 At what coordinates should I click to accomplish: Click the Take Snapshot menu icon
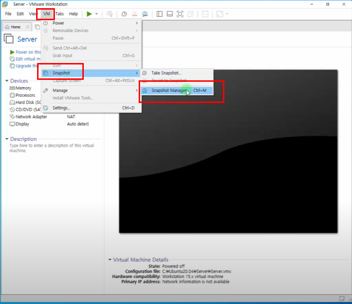(x=145, y=73)
